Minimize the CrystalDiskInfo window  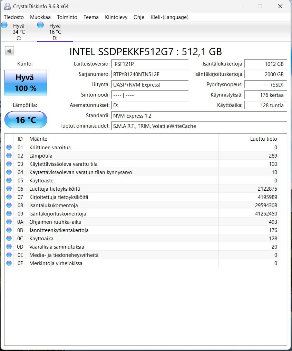point(240,6)
